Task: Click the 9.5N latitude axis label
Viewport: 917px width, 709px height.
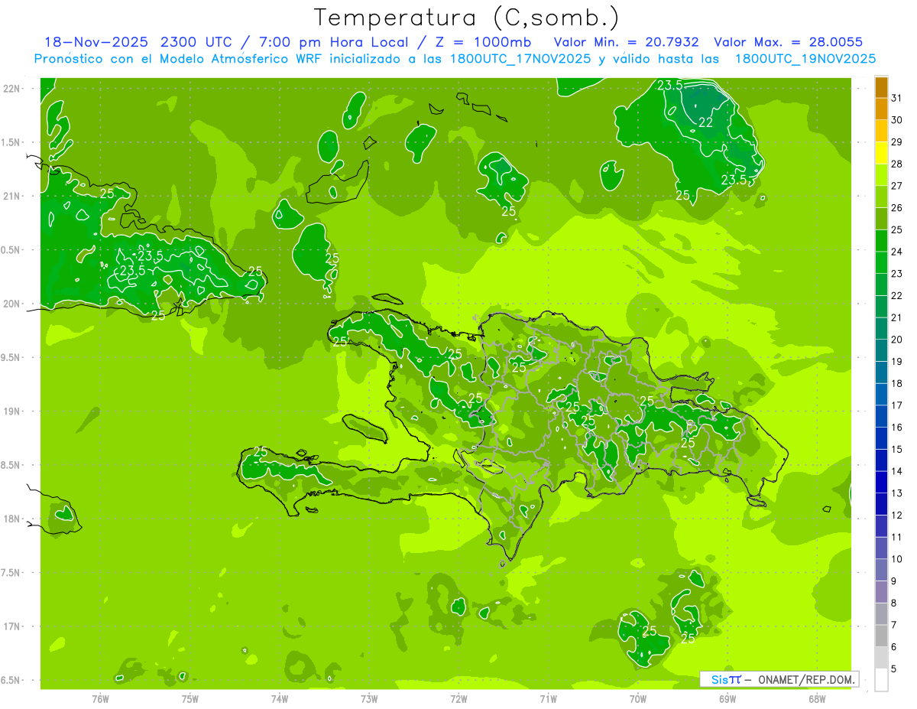Action: pos(11,358)
